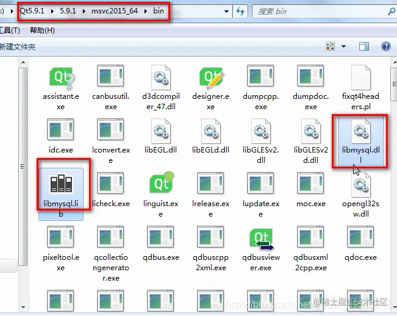The width and height of the screenshot is (397, 316).
Task: Select the qdoc.exe file icon
Action: click(360, 237)
